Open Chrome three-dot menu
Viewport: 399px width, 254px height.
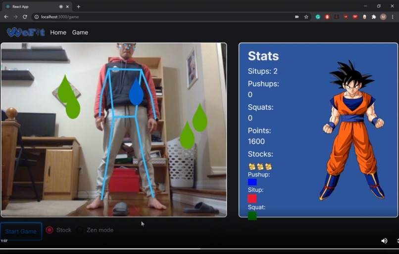(393, 17)
